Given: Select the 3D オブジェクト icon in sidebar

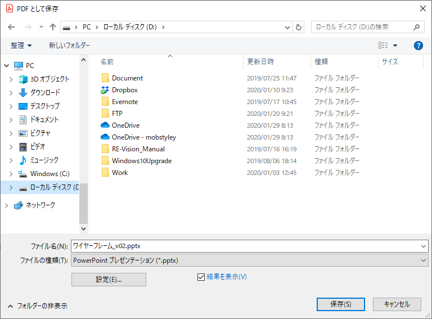Looking at the screenshot, I should [x=23, y=79].
